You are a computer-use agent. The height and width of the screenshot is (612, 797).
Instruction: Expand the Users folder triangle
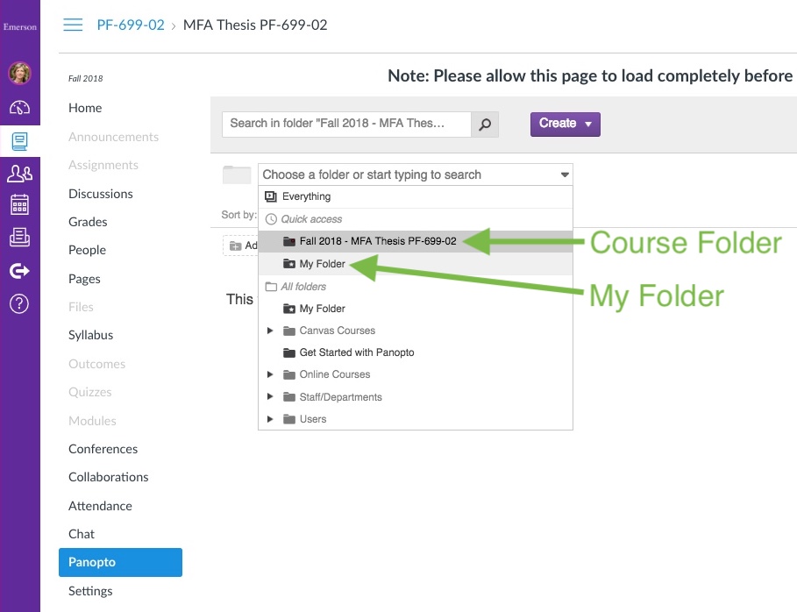tap(270, 419)
